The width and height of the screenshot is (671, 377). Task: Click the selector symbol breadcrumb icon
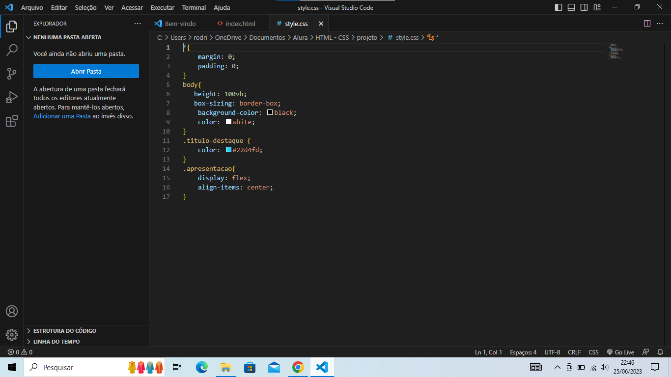click(431, 37)
